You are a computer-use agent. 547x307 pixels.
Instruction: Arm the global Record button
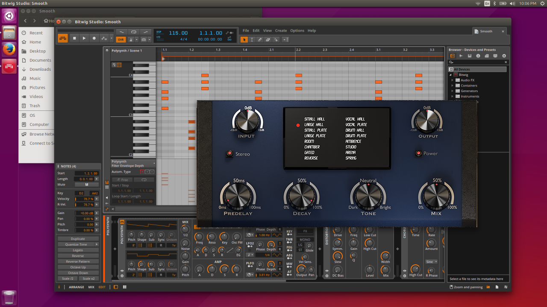pos(94,38)
